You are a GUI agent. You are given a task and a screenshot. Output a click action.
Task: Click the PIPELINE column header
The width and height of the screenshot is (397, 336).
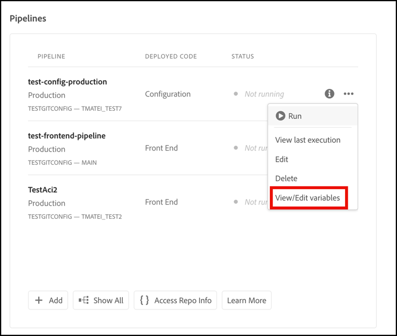51,56
